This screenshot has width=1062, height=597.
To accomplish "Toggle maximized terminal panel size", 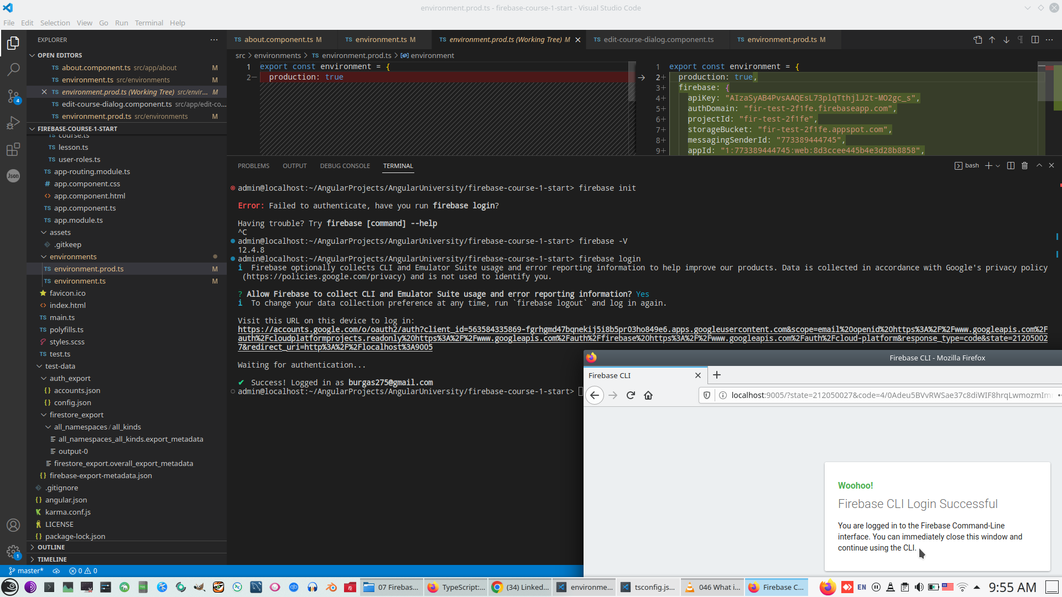I will pyautogui.click(x=1039, y=166).
